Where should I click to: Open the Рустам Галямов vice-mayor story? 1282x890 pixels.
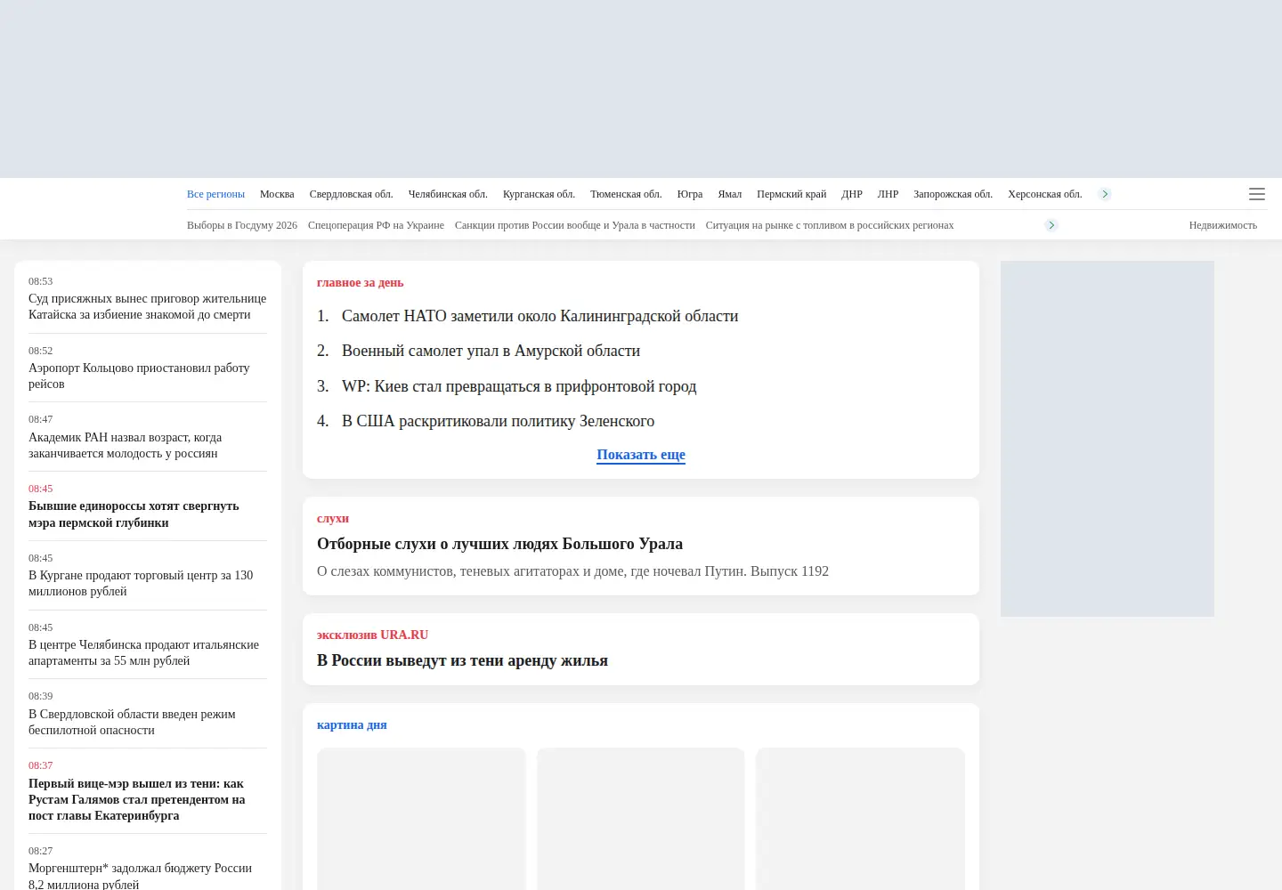(x=137, y=799)
